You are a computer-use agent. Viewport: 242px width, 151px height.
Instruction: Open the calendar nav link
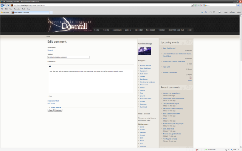pos(139,30)
